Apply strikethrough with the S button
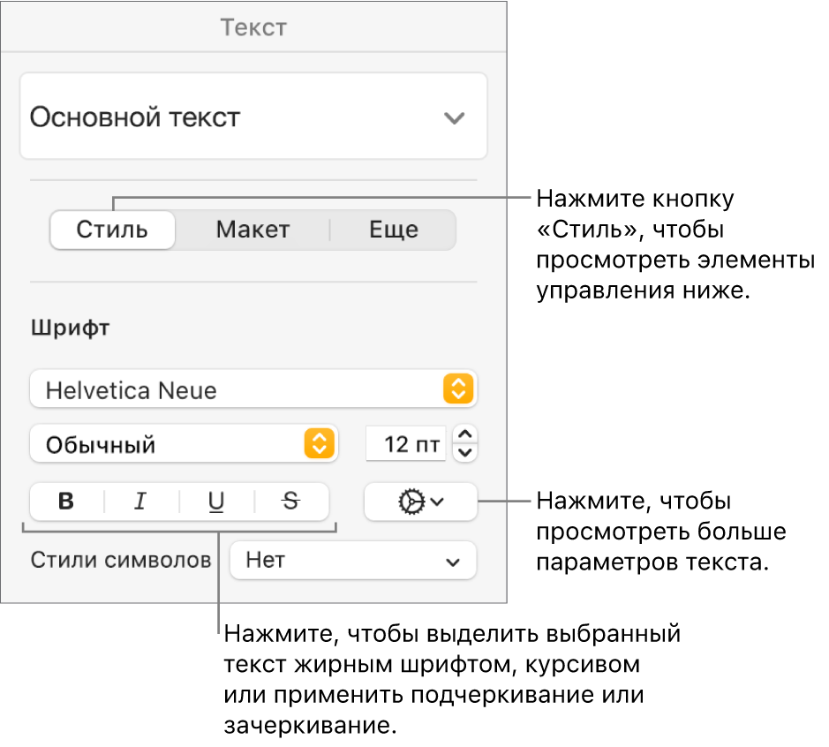Screen dimensions: 829x747 [x=290, y=502]
